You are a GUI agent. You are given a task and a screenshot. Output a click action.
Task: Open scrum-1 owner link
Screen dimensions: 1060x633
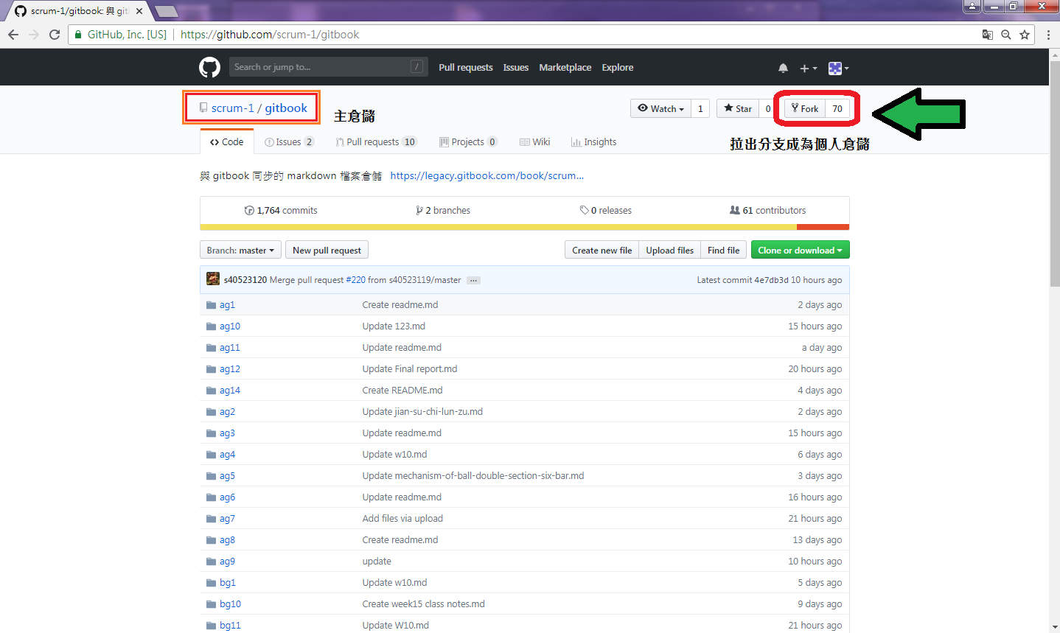233,108
